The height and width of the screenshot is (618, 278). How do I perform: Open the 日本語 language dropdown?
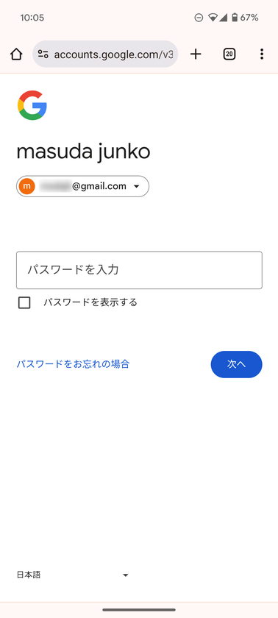[73, 575]
